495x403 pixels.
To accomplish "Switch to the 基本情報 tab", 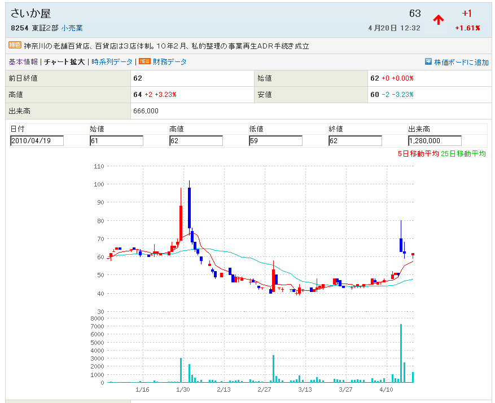I will (23, 62).
